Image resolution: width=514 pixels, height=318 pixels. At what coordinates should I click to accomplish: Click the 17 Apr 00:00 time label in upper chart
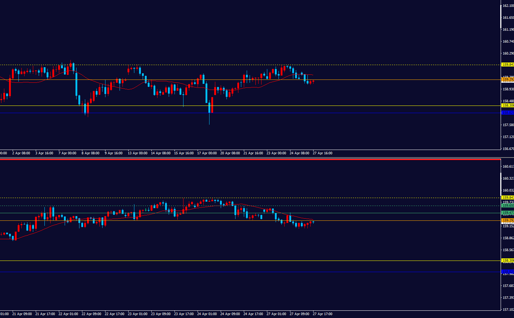click(x=207, y=153)
